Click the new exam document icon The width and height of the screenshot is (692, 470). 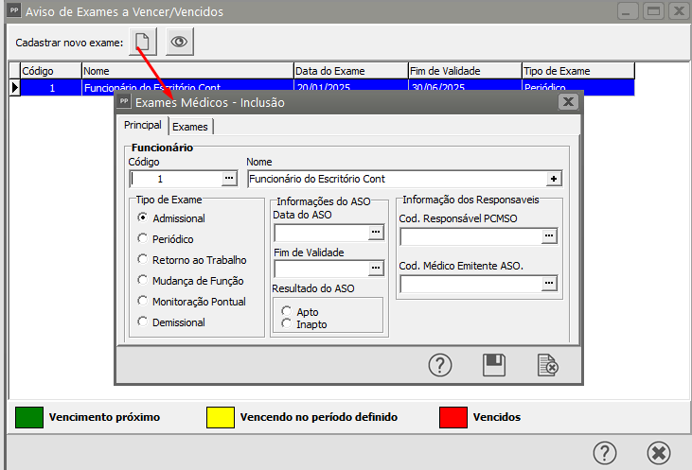pos(141,42)
